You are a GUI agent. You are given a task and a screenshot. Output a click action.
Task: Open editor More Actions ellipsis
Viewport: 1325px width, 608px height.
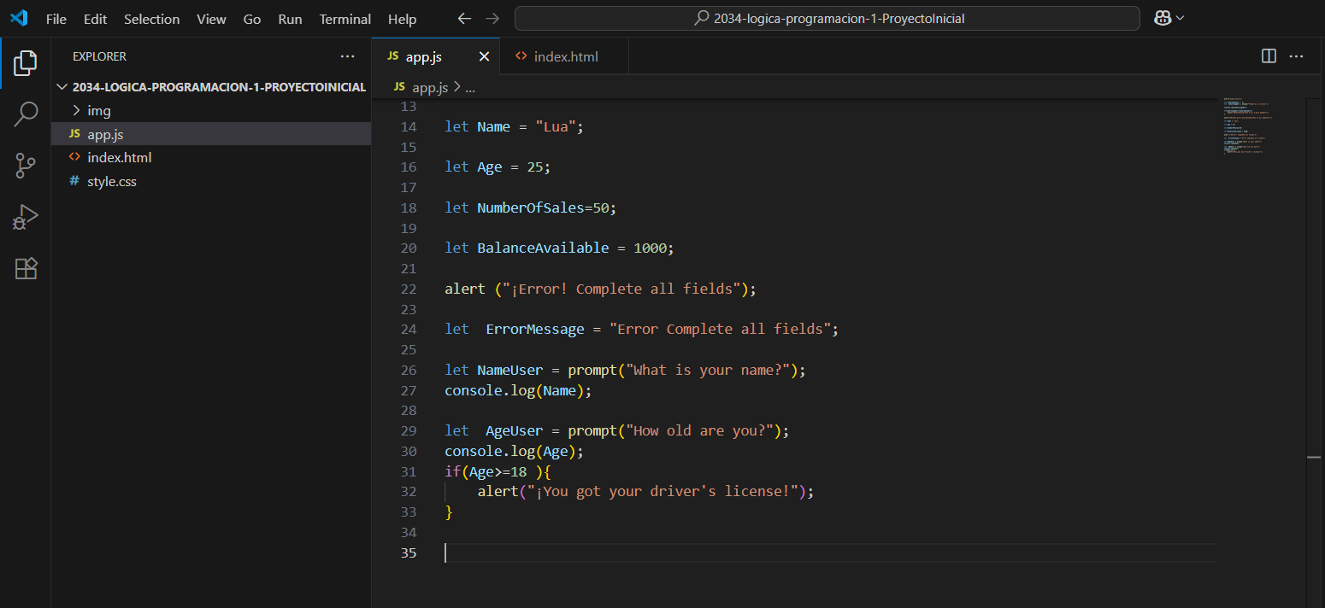point(1296,56)
